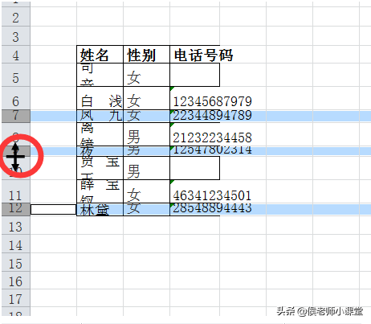Click the 女 gender cell in row 5

pos(146,75)
